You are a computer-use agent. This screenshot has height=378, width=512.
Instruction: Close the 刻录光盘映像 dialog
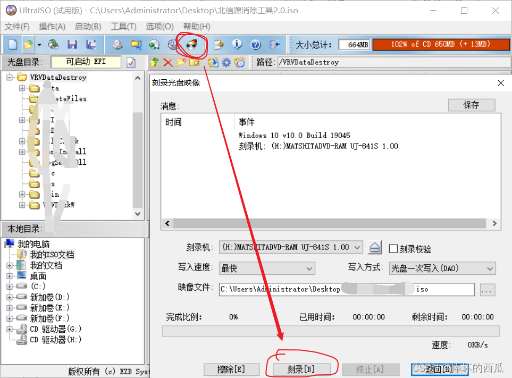pyautogui.click(x=501, y=83)
